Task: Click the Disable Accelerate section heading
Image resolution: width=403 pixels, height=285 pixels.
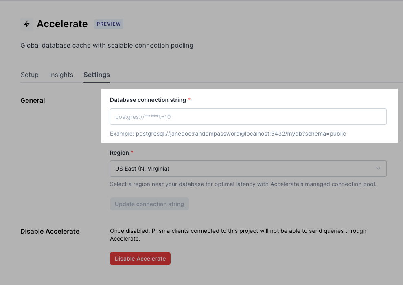Action: [50, 231]
